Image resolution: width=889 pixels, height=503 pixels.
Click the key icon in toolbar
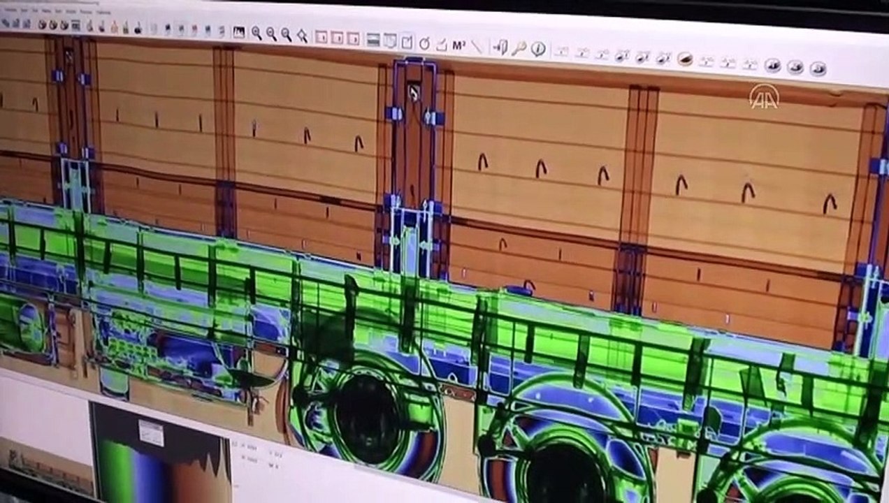tap(519, 48)
